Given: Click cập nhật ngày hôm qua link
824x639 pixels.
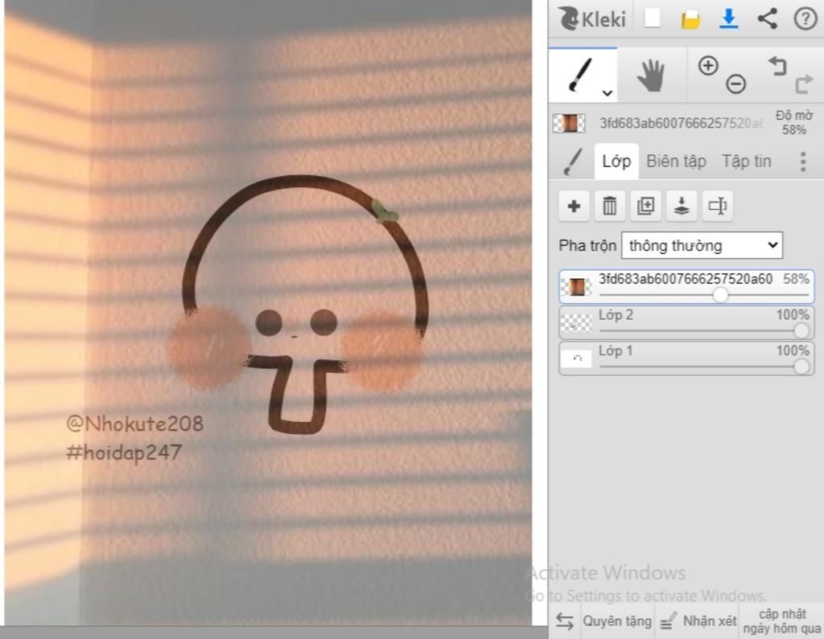Looking at the screenshot, I should click(x=782, y=621).
